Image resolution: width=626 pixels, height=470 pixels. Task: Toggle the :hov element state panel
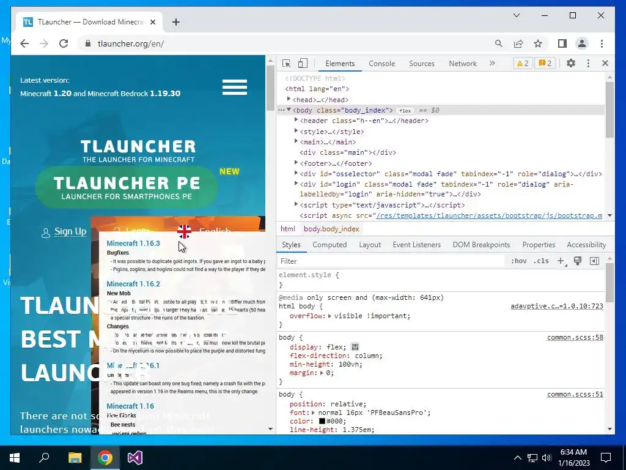[x=518, y=261]
